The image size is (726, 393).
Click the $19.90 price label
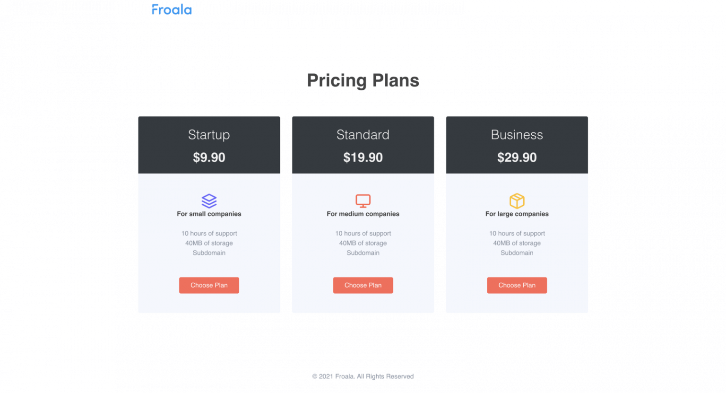click(363, 157)
